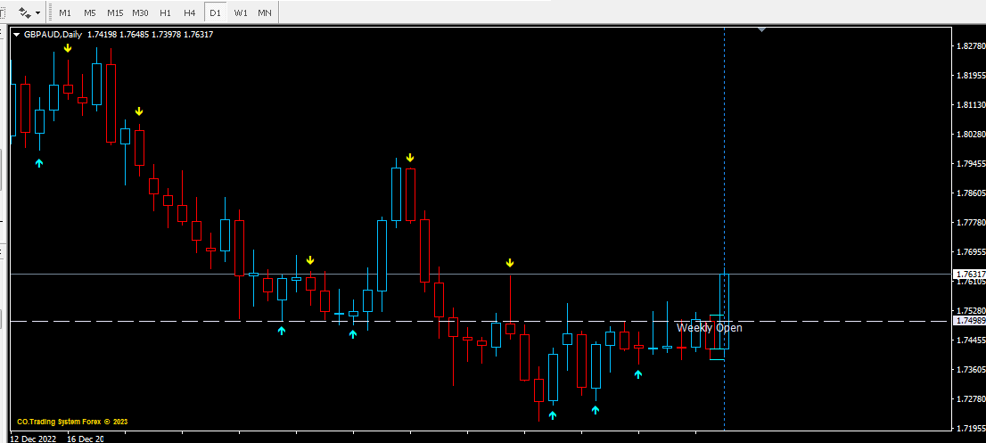Click the 1.78605 price scale value
This screenshot has height=443, width=986.
click(x=970, y=193)
